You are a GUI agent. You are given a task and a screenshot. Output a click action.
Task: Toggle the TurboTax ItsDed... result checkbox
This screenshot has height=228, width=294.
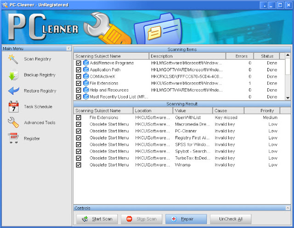(79, 158)
